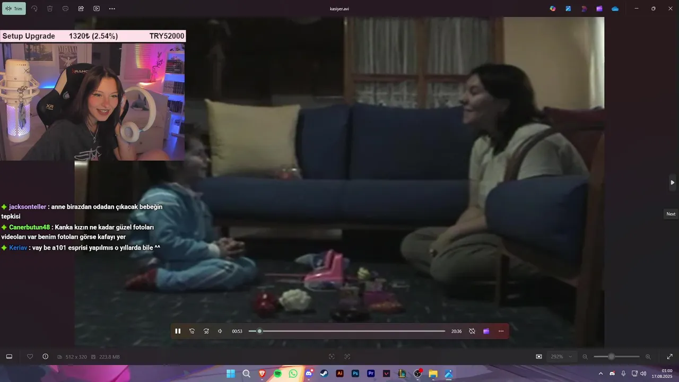The image size is (679, 382).
Task: Open Adobe Illustrator from the taskbar
Action: [340, 374]
